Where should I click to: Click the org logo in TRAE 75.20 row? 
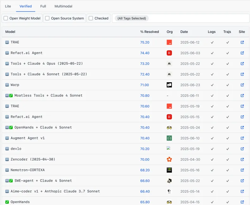pyautogui.click(x=169, y=42)
